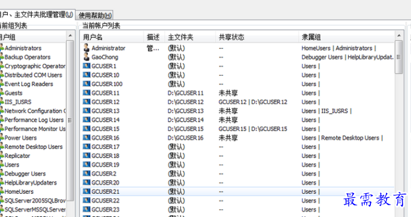Select the Performance Log Users group
Screen dimensions: 411x217
34,120
